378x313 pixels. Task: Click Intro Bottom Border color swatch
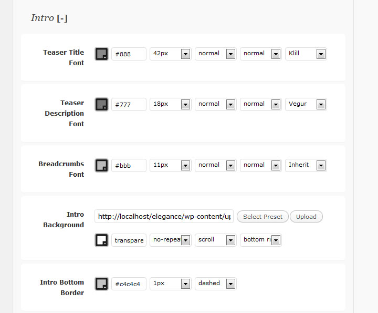click(101, 284)
